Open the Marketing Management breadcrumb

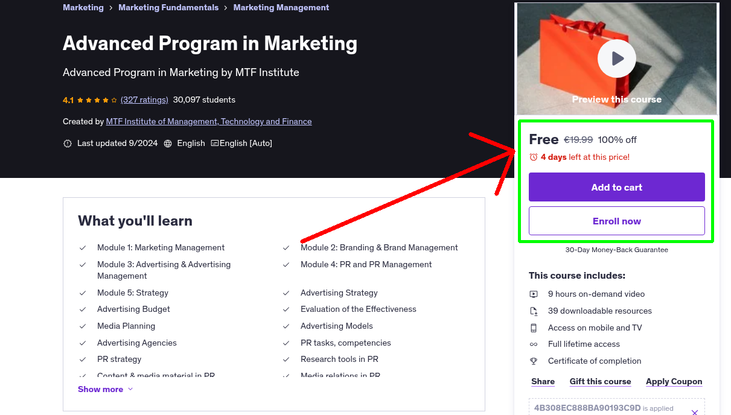tap(281, 8)
